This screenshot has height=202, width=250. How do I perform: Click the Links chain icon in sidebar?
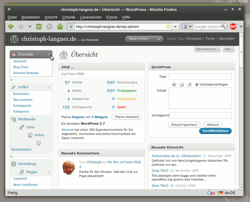click(22, 127)
